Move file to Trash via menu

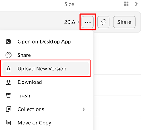point(46,96)
